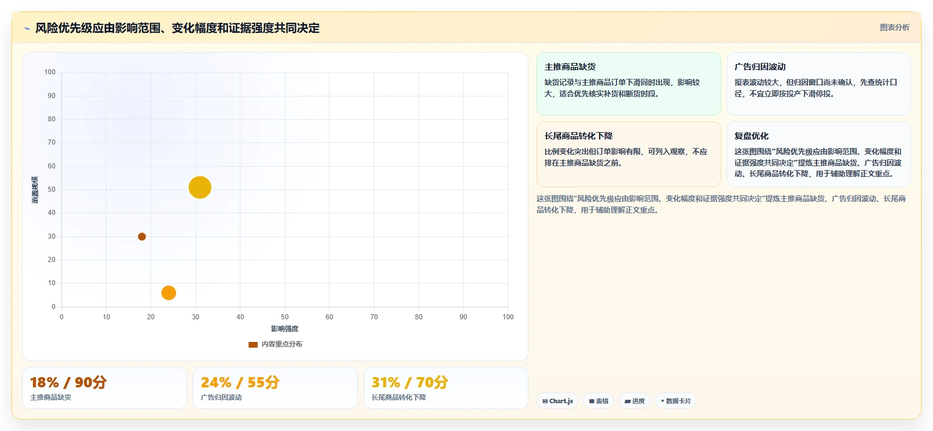
Task: Click the 31% / 70分 stat card
Action: point(446,388)
